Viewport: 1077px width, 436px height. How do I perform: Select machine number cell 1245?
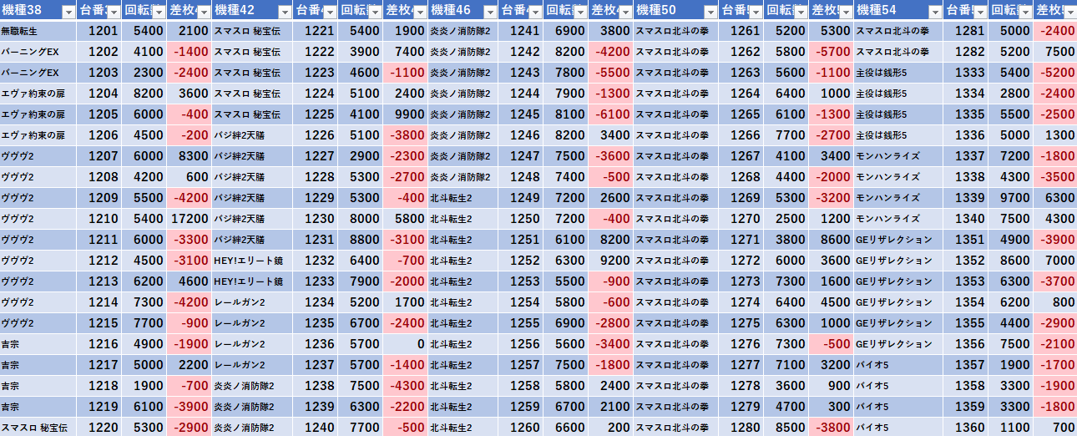[x=521, y=114]
